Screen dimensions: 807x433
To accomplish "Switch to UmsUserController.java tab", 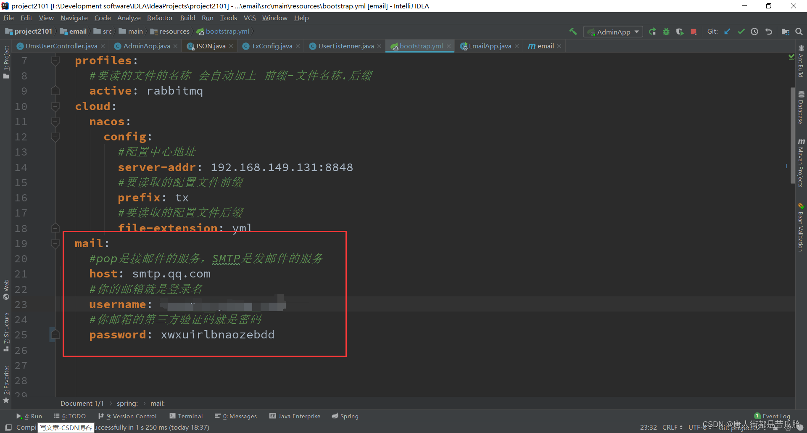I will 61,46.
